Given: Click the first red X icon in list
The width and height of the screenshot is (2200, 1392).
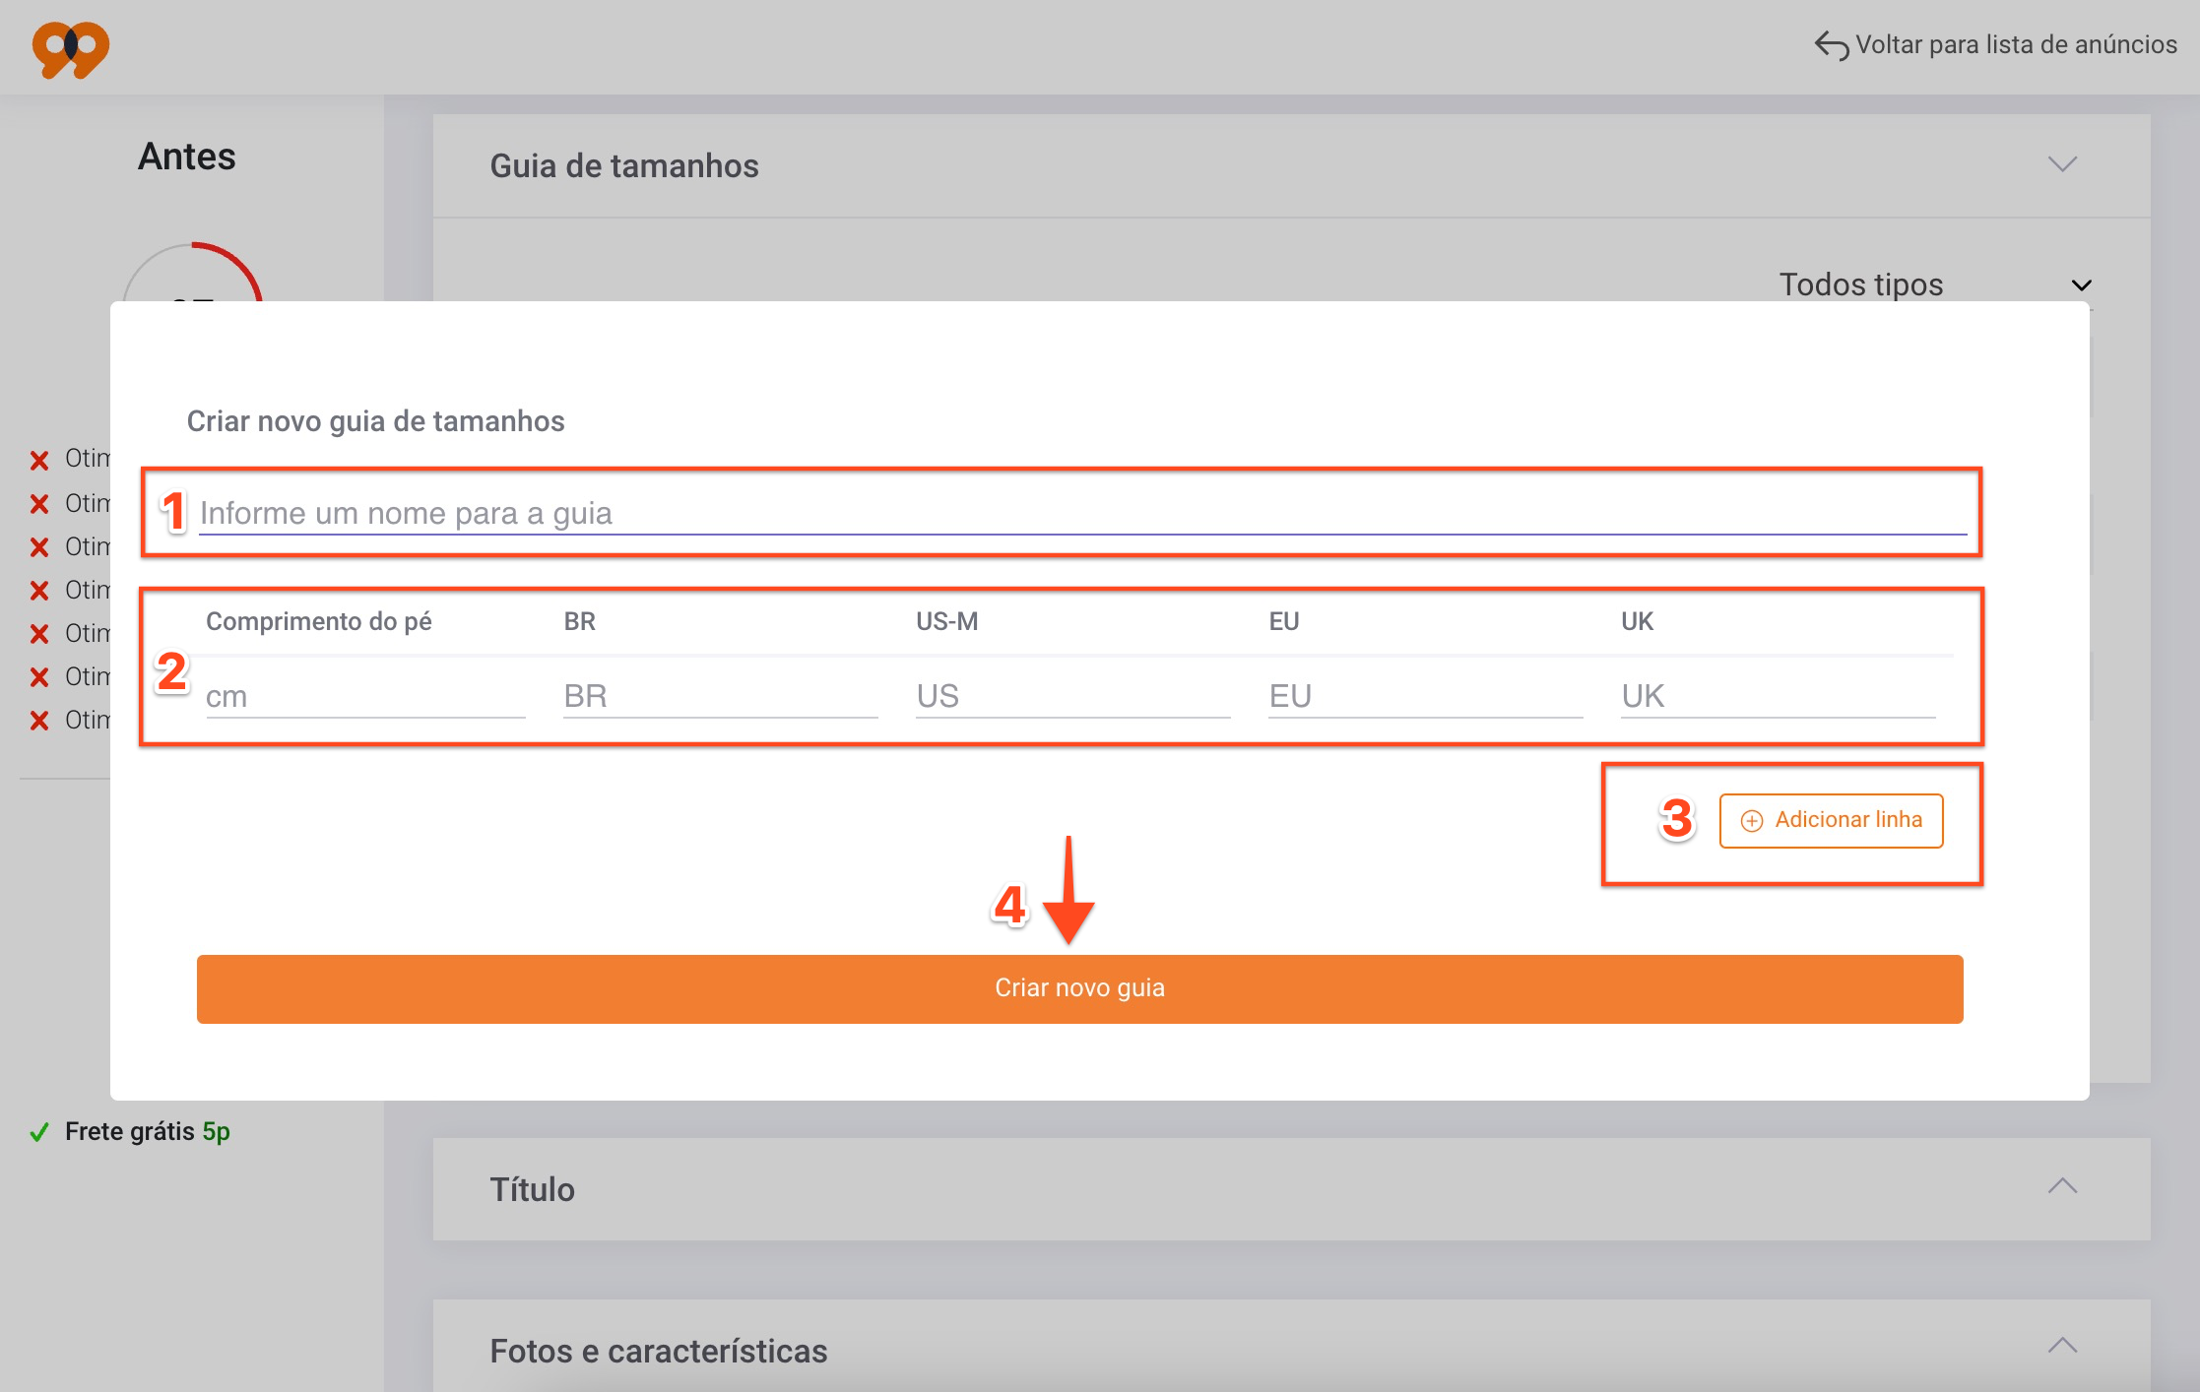Looking at the screenshot, I should point(39,460).
